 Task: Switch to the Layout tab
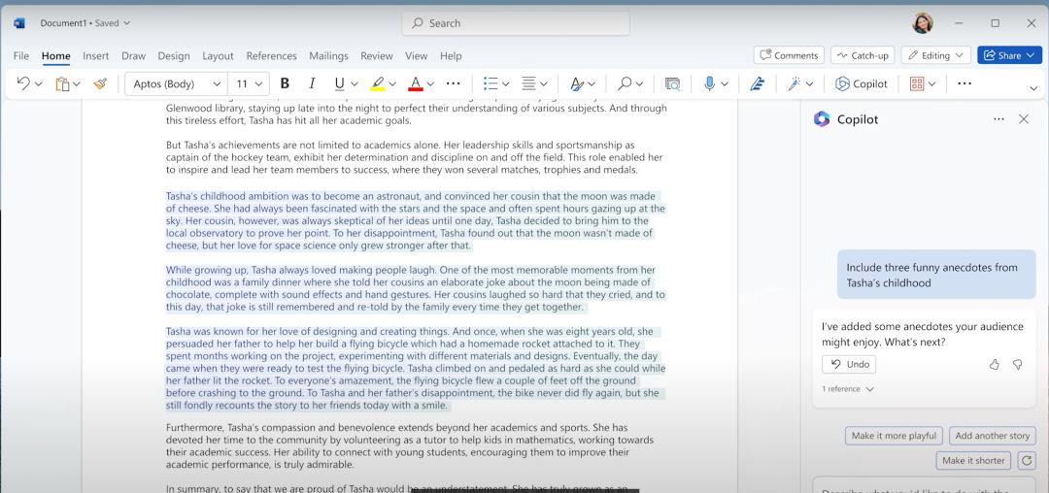(219, 56)
